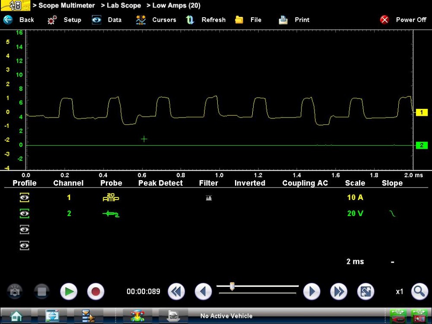
Task: Open the Cursors menu
Action: pos(156,20)
